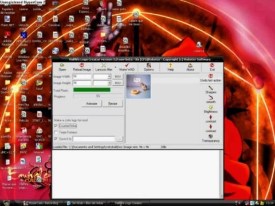Select the BMD WORLD desktop icon
The width and height of the screenshot is (275, 206).
[x=40, y=134]
